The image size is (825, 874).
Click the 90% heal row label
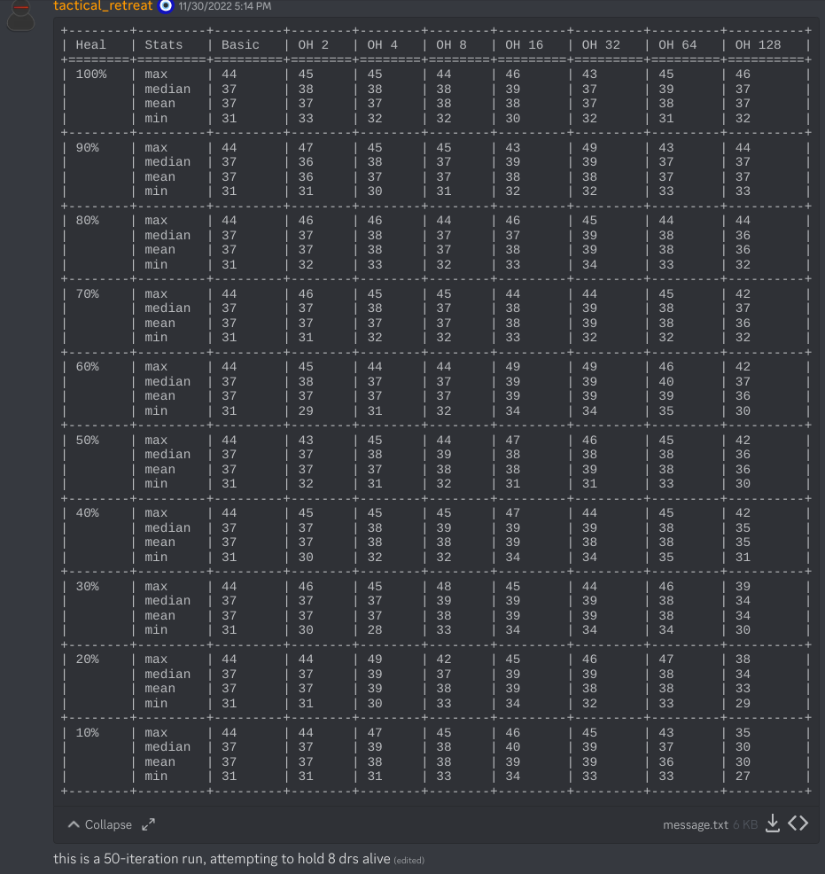pyautogui.click(x=87, y=148)
